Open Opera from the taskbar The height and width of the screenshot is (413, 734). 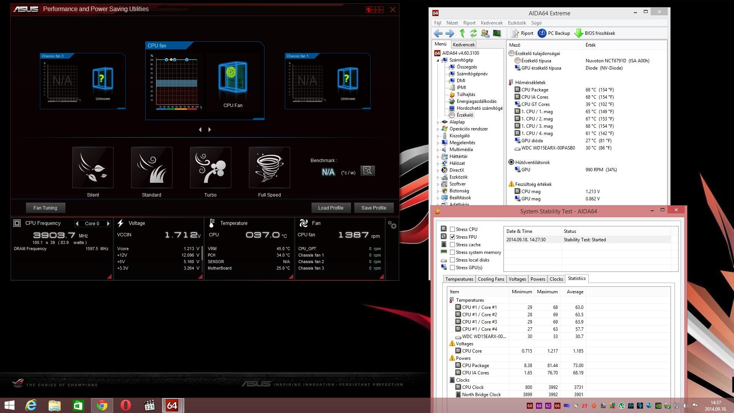126,405
